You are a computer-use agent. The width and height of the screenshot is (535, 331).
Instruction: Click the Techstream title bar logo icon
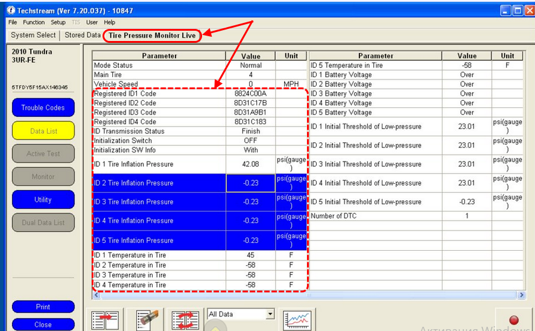pos(11,10)
